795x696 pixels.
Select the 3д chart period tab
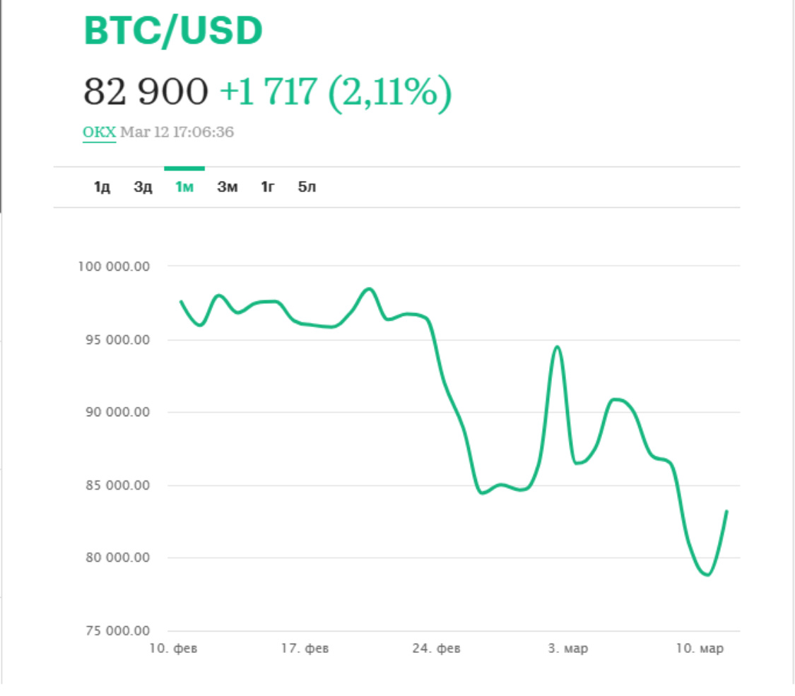143,187
